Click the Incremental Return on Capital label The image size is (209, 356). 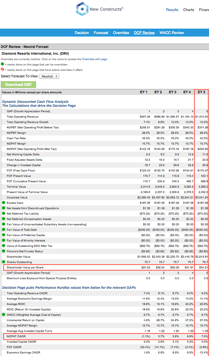25,320
